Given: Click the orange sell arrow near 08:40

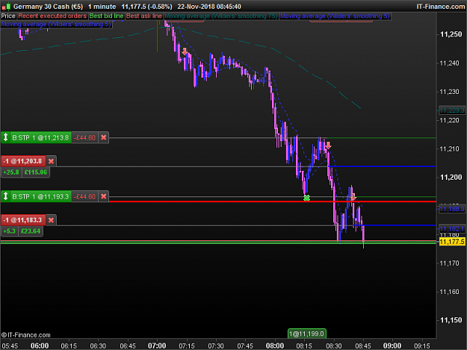Looking at the screenshot, I should coord(353,197).
